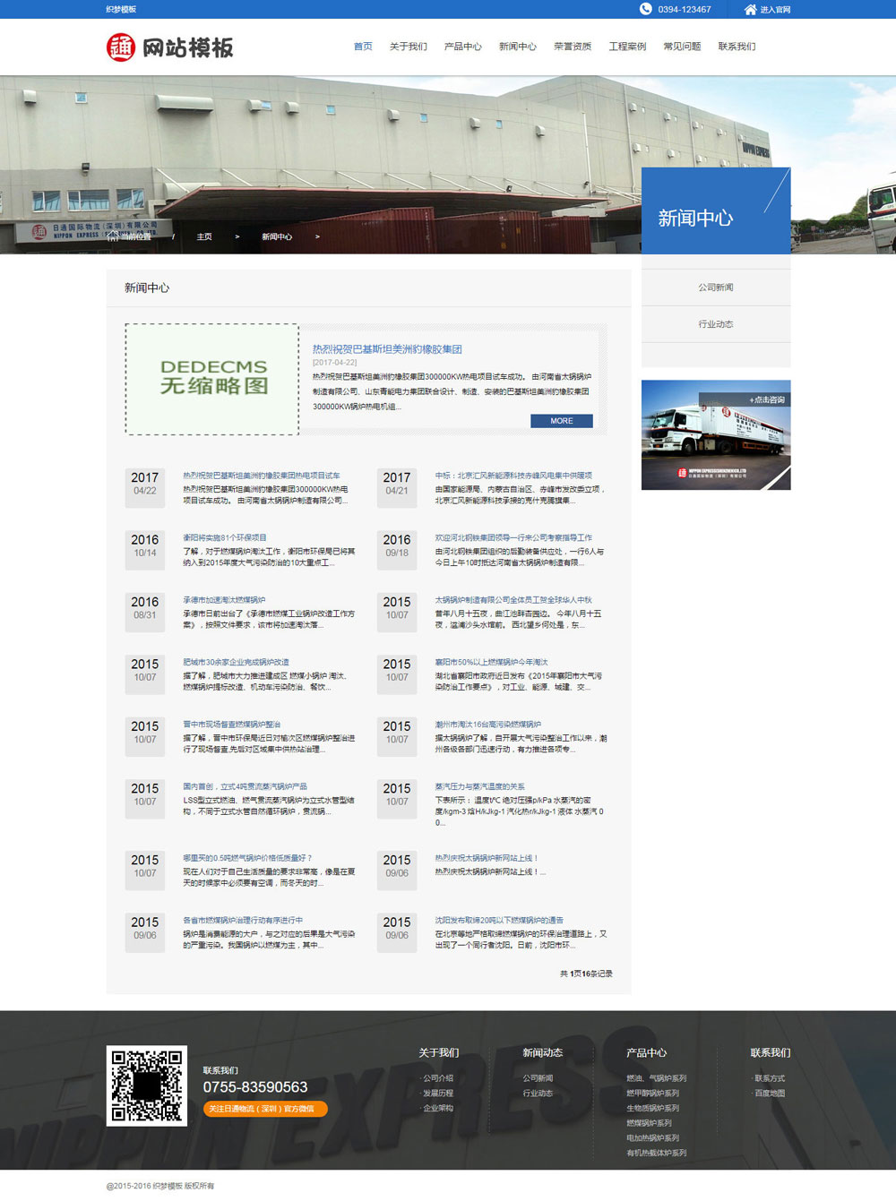The image size is (896, 1201).
Task: Click the 2016 10/14 date box
Action: point(145,545)
